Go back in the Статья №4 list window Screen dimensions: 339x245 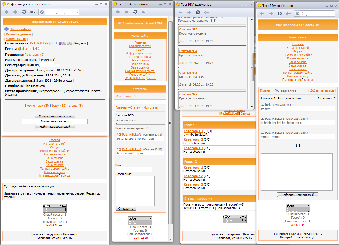pyautogui.click(x=180, y=12)
